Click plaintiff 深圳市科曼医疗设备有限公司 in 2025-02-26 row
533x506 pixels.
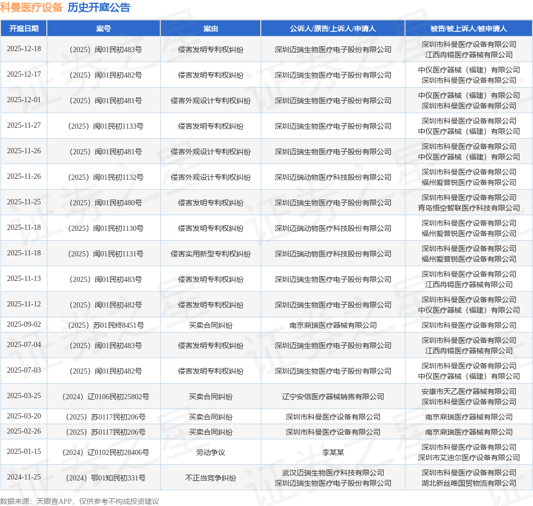pos(333,432)
